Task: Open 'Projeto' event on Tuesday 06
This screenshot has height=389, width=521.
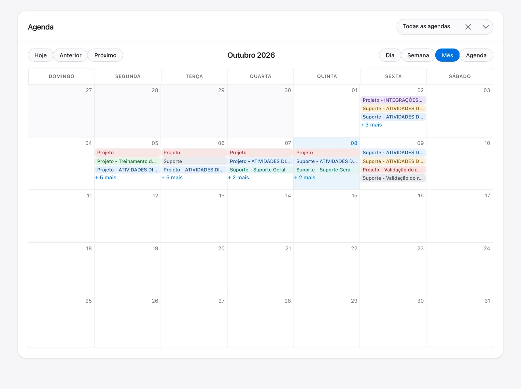Action: point(194,153)
